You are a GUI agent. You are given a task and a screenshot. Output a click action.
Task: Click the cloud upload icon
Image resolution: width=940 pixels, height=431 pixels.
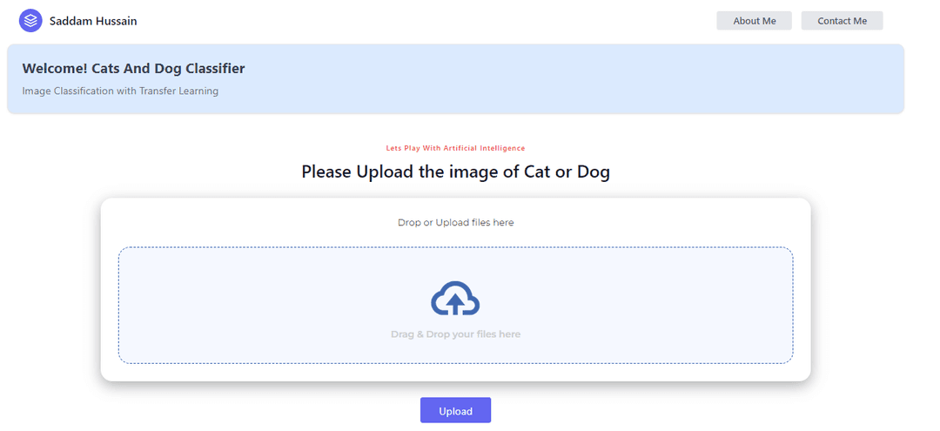(455, 298)
